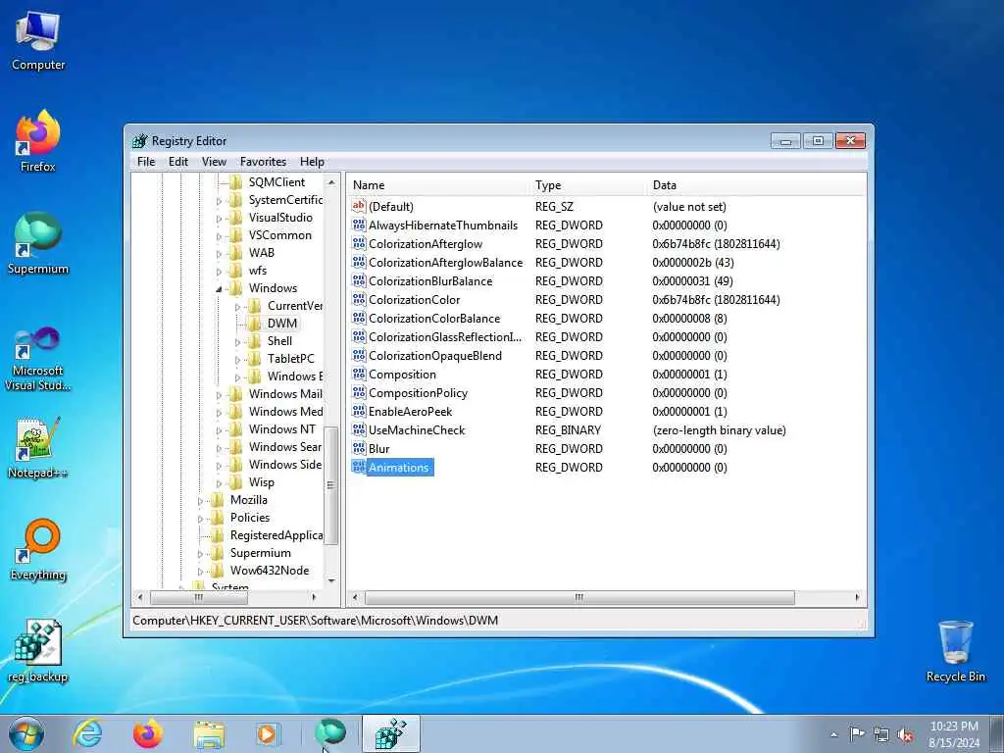
Task: Click the icon of the Blur value
Action: (359, 448)
